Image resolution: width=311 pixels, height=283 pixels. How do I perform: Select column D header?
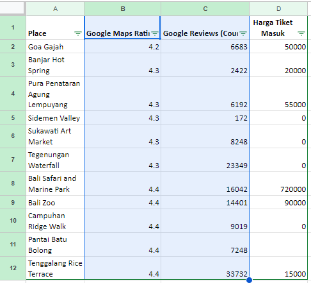coord(278,9)
